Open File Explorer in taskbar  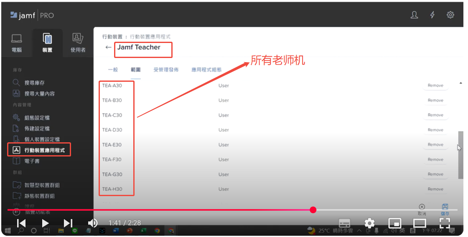(x=61, y=231)
